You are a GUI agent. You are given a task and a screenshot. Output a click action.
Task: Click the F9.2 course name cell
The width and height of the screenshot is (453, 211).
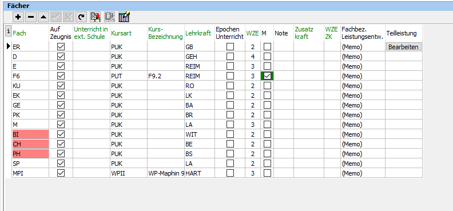166,76
